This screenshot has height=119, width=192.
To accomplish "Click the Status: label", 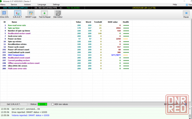I will point(34,104).
